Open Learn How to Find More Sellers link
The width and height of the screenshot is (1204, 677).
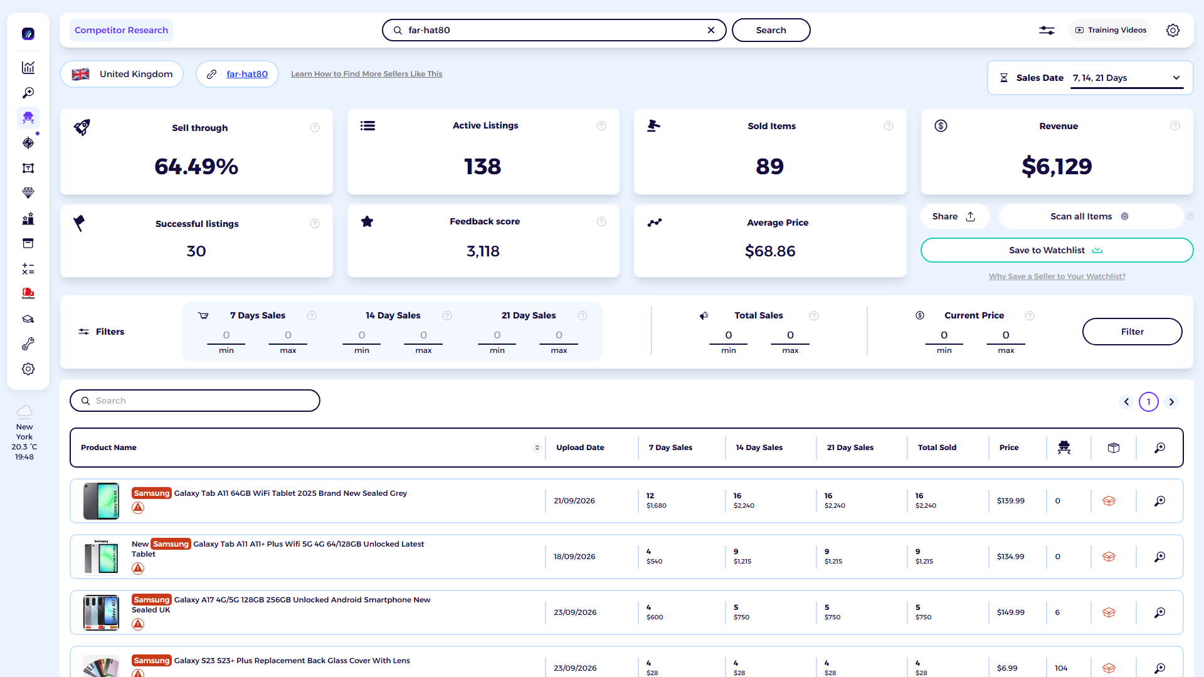coord(366,74)
